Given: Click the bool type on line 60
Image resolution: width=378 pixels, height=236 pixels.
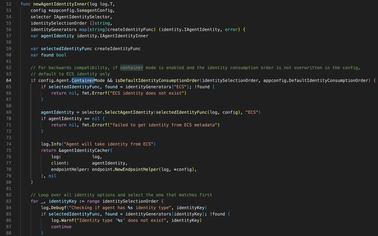Looking at the screenshot, I should click(61, 55).
